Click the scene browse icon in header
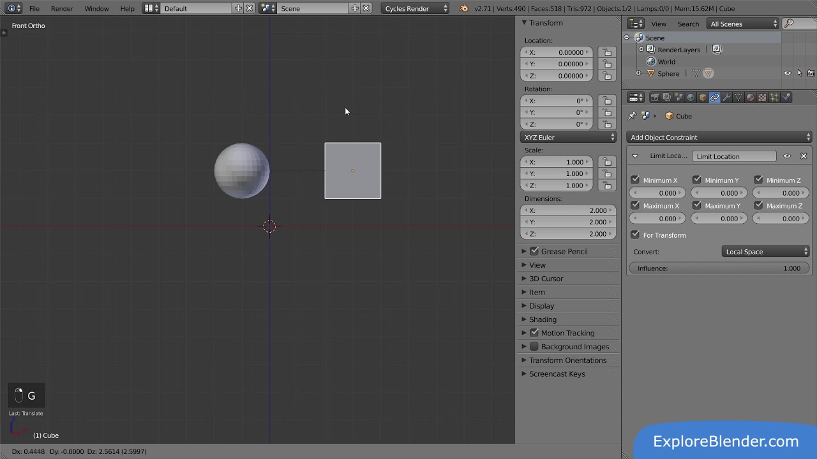This screenshot has width=817, height=459. [268, 8]
